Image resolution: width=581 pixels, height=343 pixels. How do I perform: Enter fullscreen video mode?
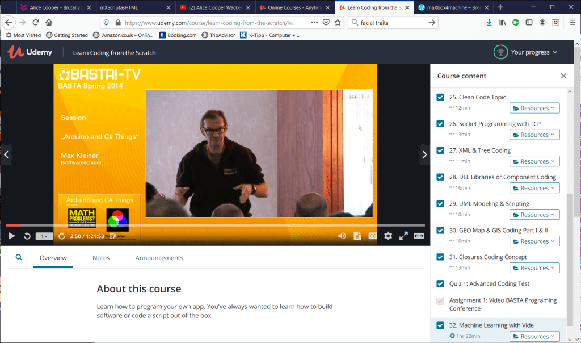click(403, 236)
